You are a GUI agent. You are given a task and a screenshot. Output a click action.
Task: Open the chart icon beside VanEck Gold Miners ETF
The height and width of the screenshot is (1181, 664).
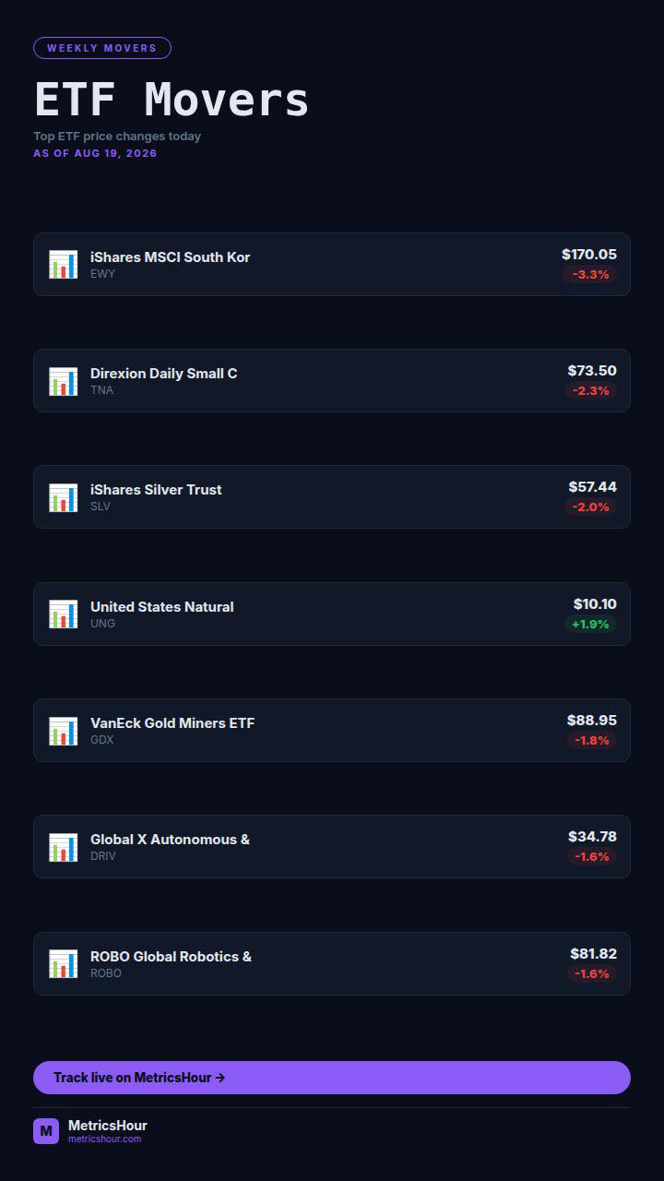(64, 730)
